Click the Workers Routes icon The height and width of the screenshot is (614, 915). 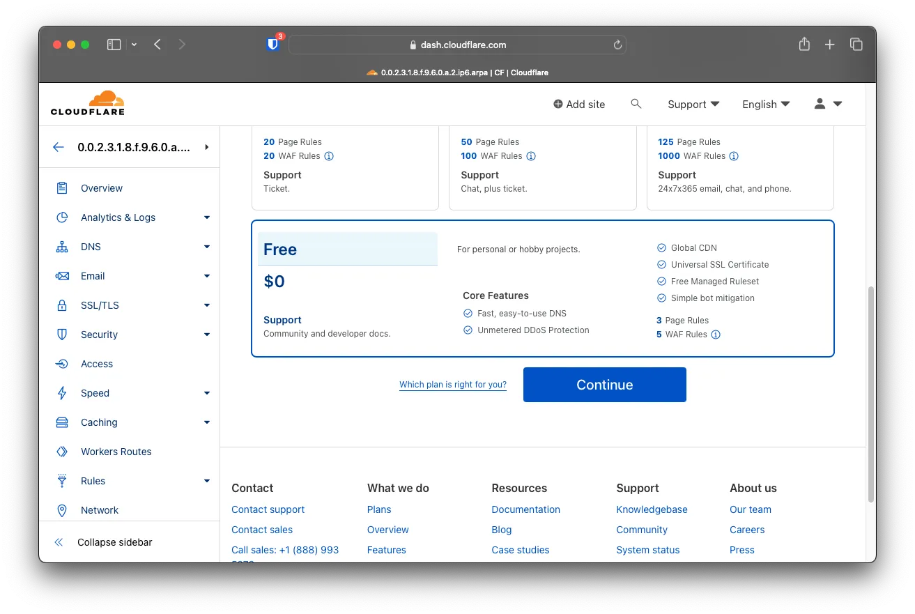(62, 452)
